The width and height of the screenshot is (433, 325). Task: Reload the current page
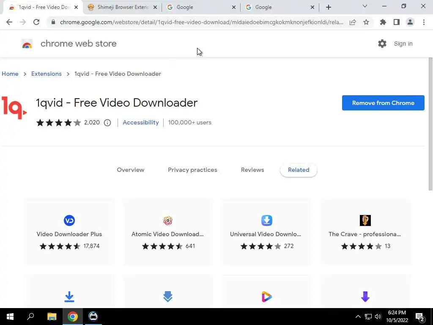tap(36, 22)
